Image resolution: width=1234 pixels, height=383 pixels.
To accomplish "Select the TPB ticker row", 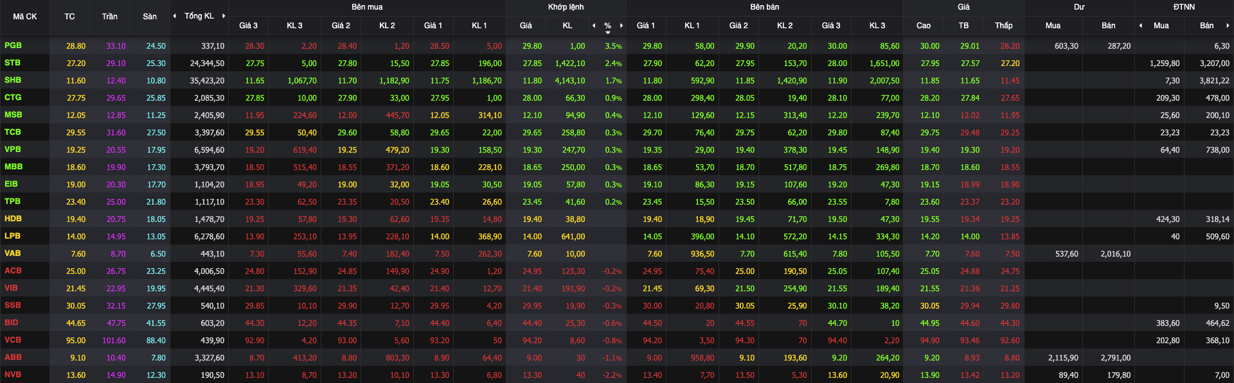I will point(617,201).
